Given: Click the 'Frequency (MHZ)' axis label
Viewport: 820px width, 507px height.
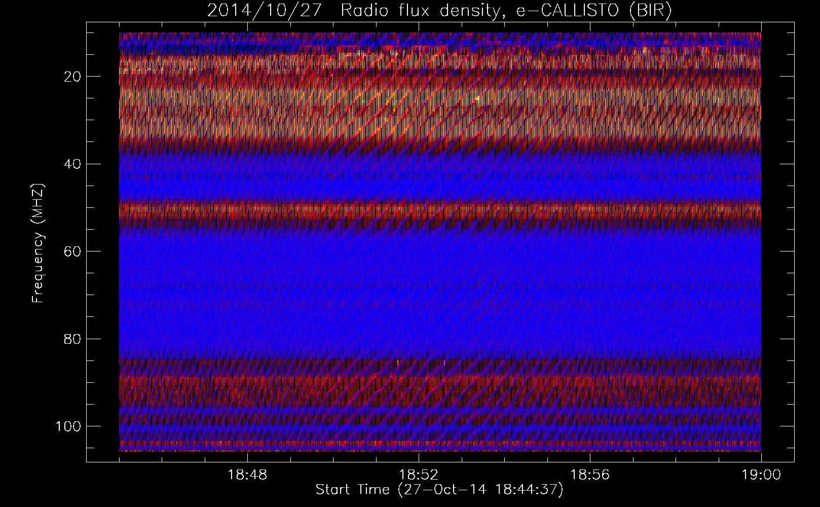Looking at the screenshot, I should pyautogui.click(x=38, y=243).
